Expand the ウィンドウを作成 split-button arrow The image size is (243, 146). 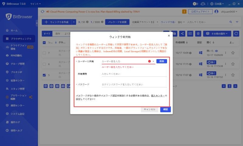coord(74,22)
